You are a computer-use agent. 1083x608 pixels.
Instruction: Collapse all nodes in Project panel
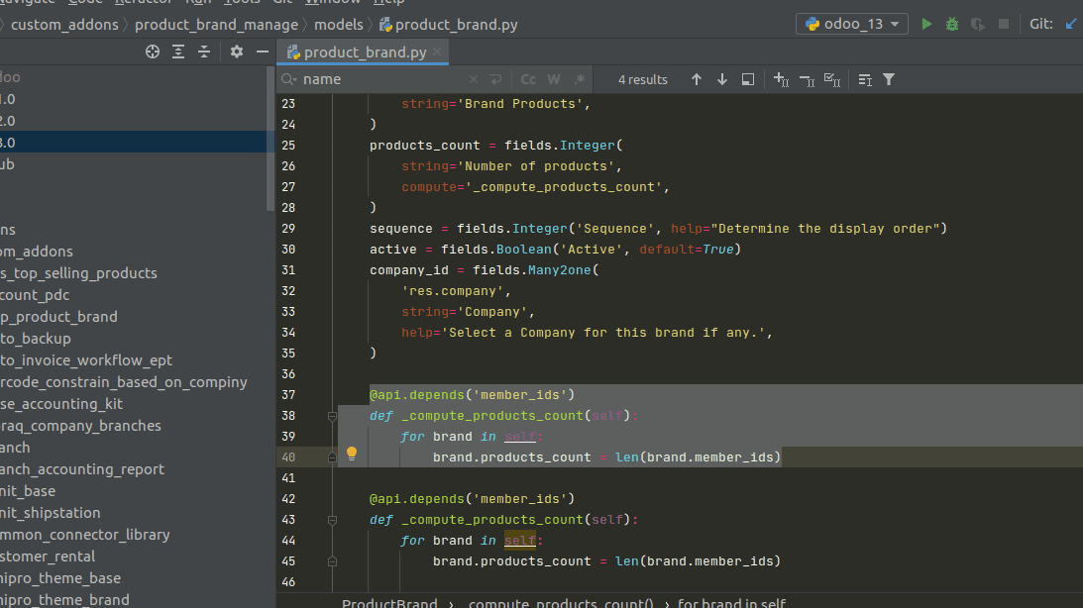204,51
